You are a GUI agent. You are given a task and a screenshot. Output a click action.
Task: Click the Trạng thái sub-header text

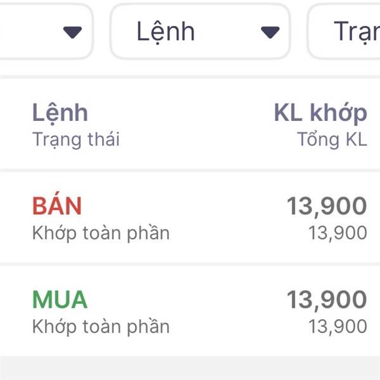tap(76, 139)
